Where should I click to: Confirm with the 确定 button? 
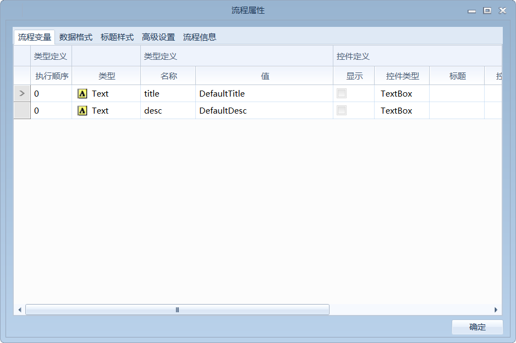[x=477, y=327]
